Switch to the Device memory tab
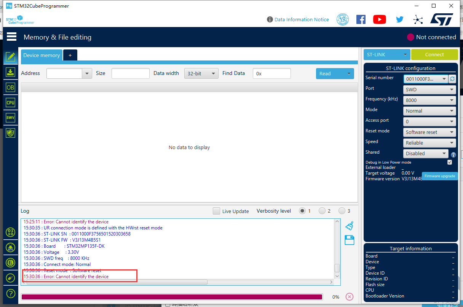This screenshot has height=307, width=463. 42,55
